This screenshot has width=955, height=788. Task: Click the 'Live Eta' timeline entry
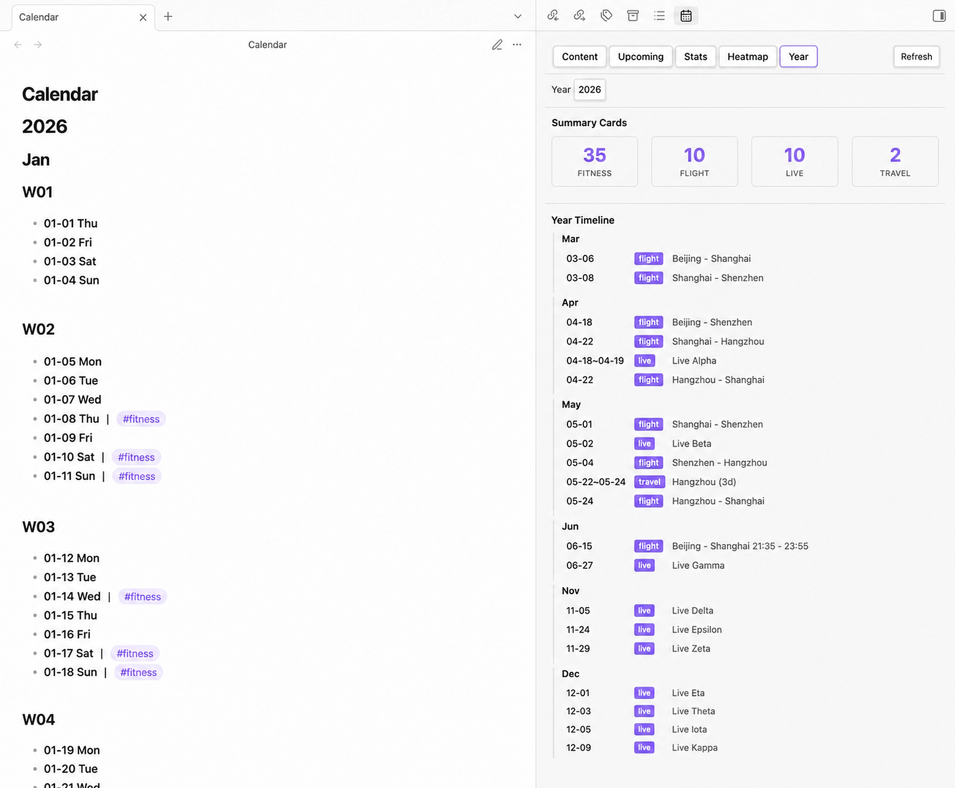(688, 693)
